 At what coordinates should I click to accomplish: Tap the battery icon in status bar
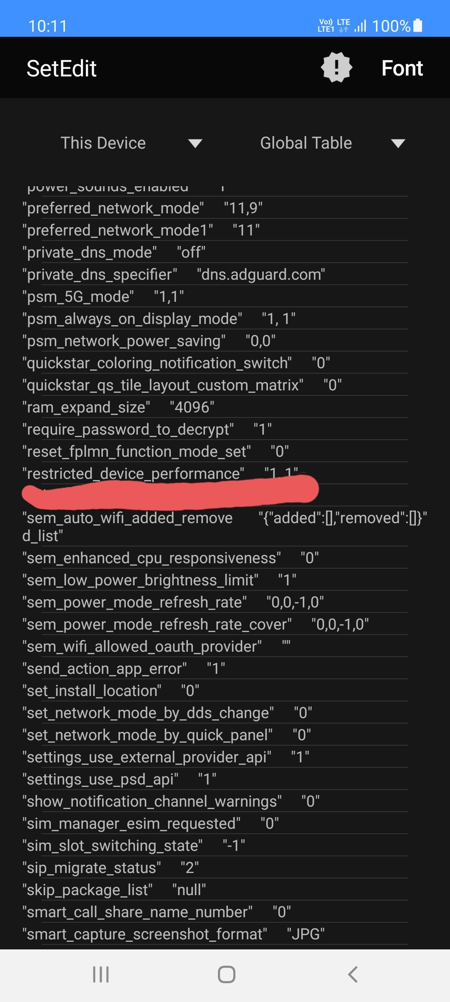(x=418, y=26)
